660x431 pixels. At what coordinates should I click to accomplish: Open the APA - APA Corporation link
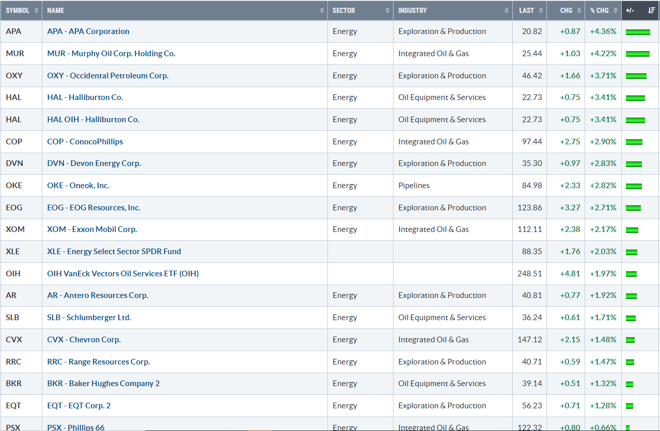pos(88,31)
